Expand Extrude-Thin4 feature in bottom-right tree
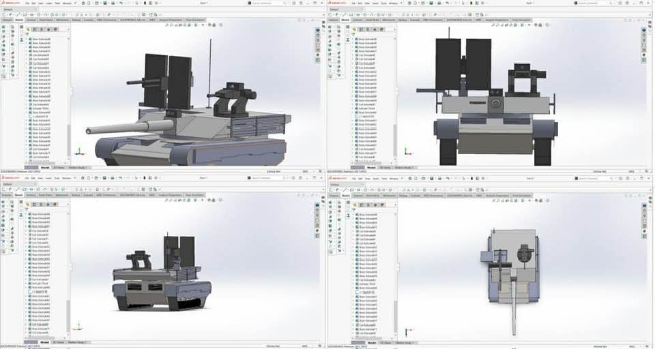The height and width of the screenshot is (349, 655). coord(353,284)
